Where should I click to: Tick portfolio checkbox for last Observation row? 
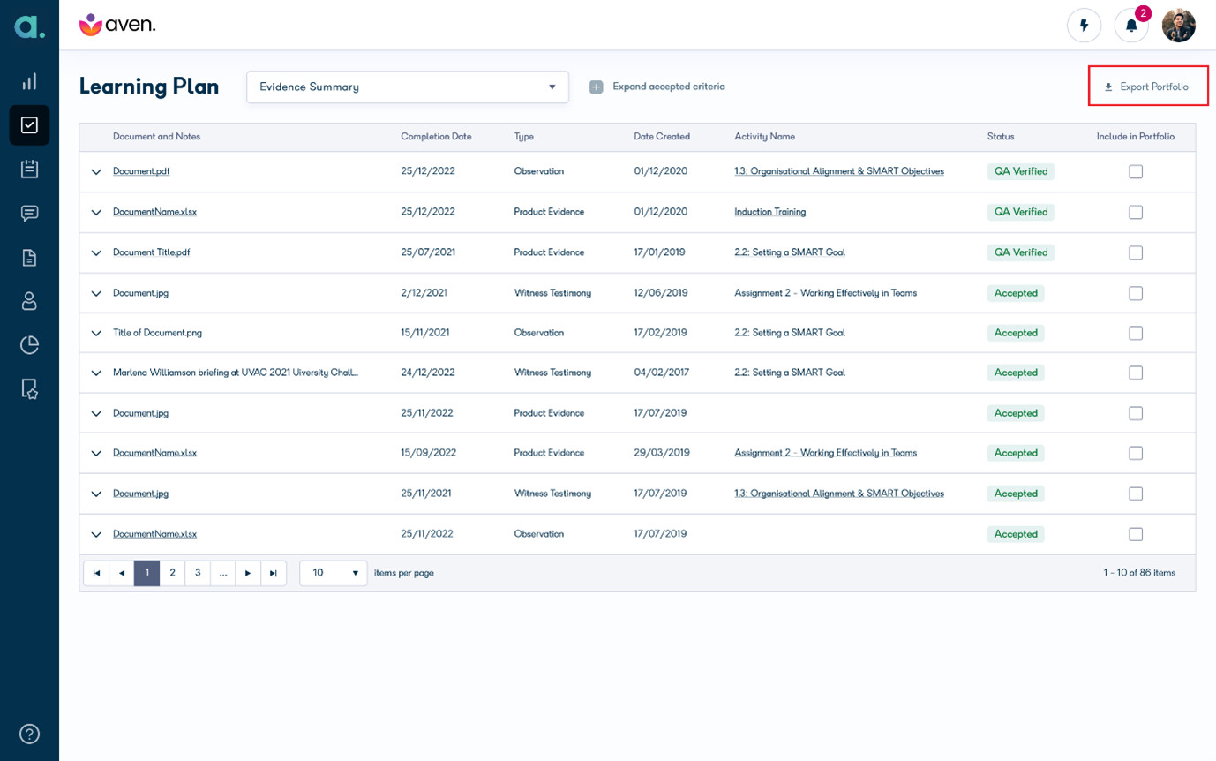[1136, 534]
